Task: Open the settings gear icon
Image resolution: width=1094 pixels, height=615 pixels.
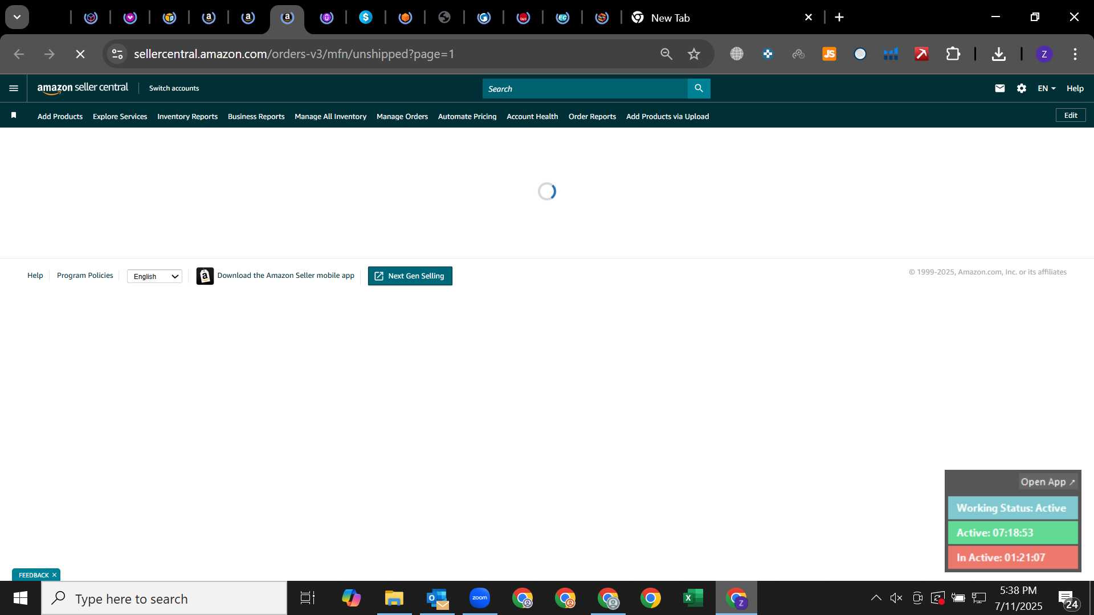Action: pyautogui.click(x=1022, y=88)
